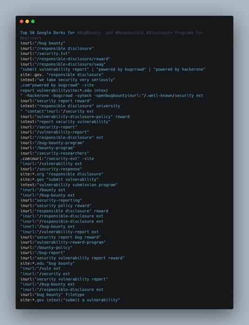This screenshot has width=249, height=325.
Task: Click intext:"we take security very seriously"
Action: tap(67, 80)
